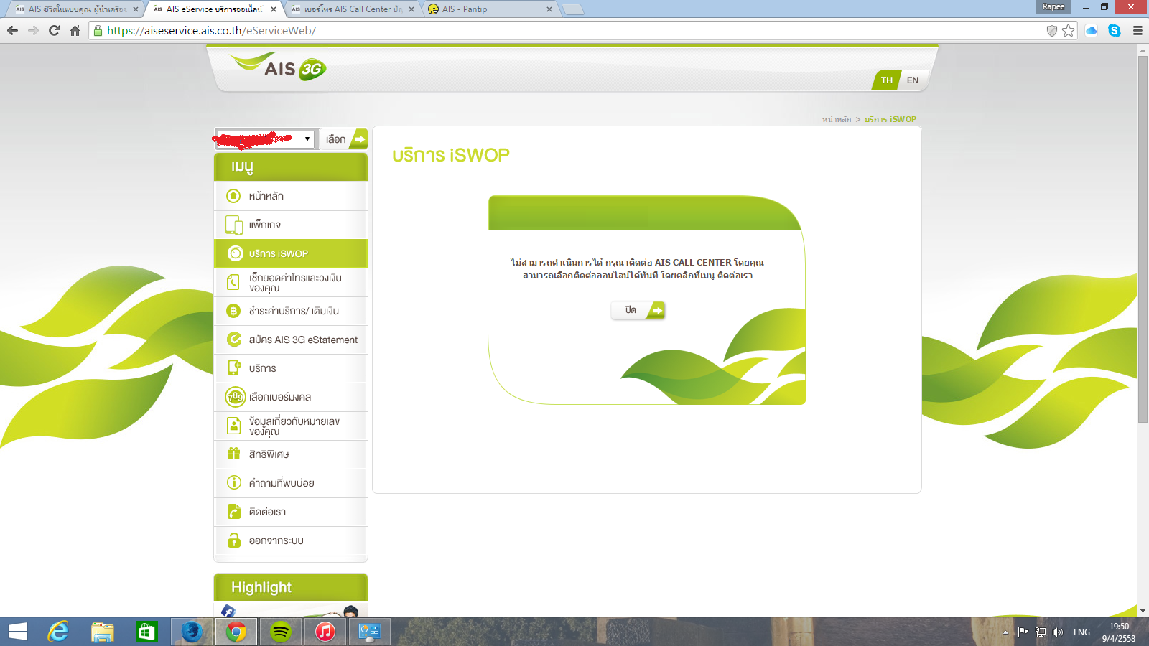Viewport: 1149px width, 646px height.
Task: Open Internet Explorer from the taskbar
Action: [x=58, y=632]
